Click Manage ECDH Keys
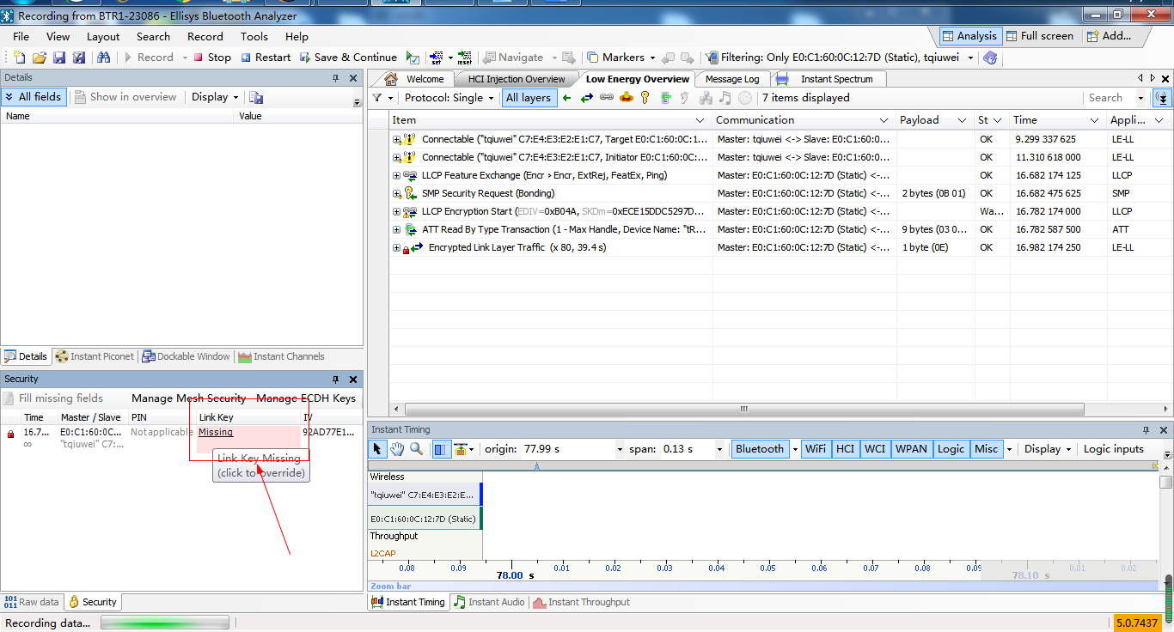This screenshot has height=632, width=1174. 305,398
